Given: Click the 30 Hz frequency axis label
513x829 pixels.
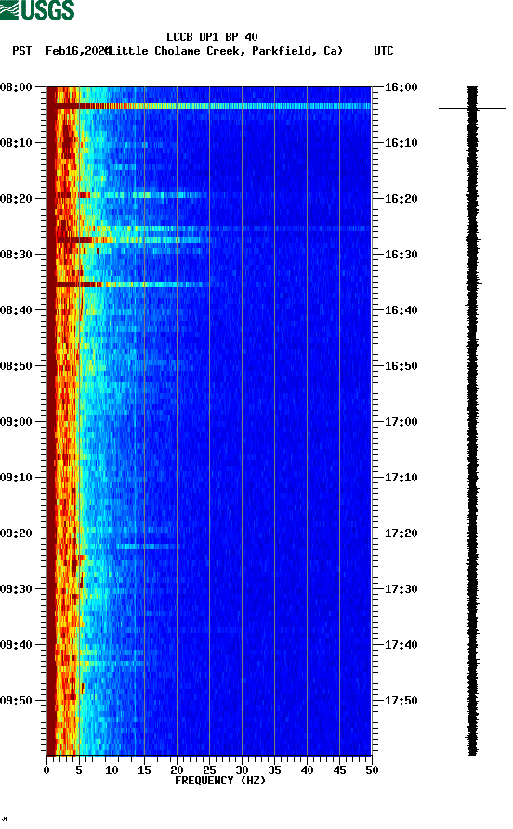Looking at the screenshot, I should [243, 770].
